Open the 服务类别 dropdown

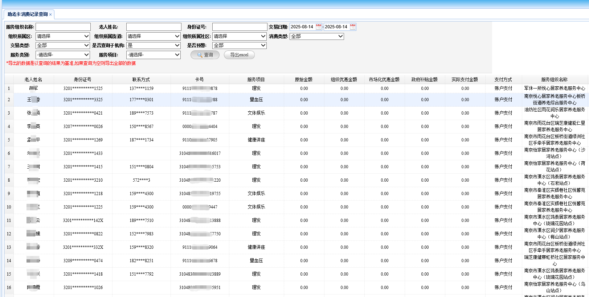coord(63,55)
